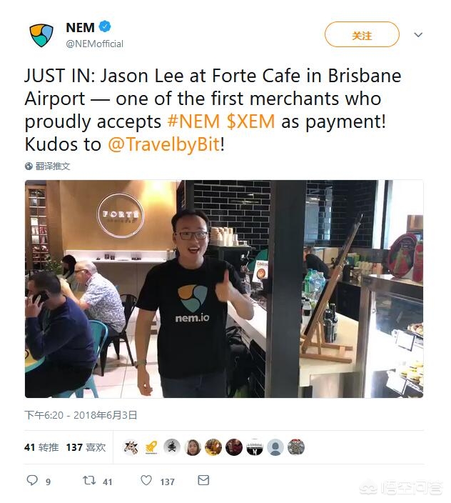Click the globe icon beside 翻译推文
This screenshot has height=503, width=451.
click(x=29, y=166)
